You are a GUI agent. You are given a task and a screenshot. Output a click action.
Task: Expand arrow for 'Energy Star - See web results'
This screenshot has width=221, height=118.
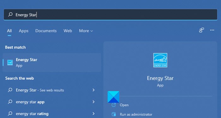93,90
